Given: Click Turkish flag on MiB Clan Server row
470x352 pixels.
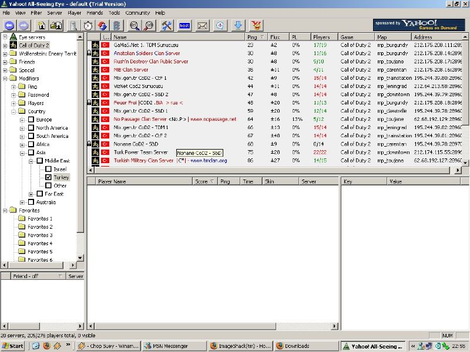Looking at the screenshot, I should [x=105, y=69].
